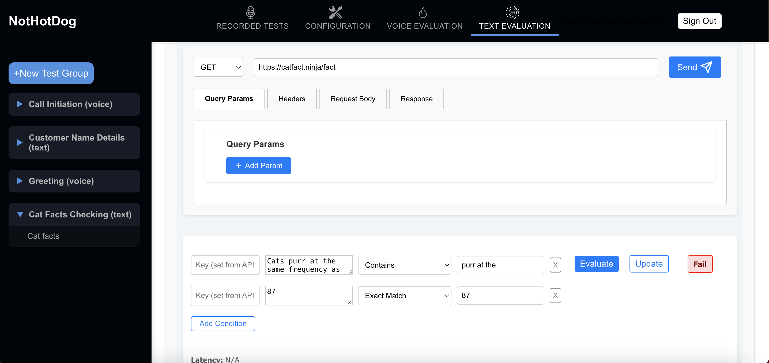Switch to the Headers tab
Image resolution: width=769 pixels, height=363 pixels.
pyautogui.click(x=291, y=99)
